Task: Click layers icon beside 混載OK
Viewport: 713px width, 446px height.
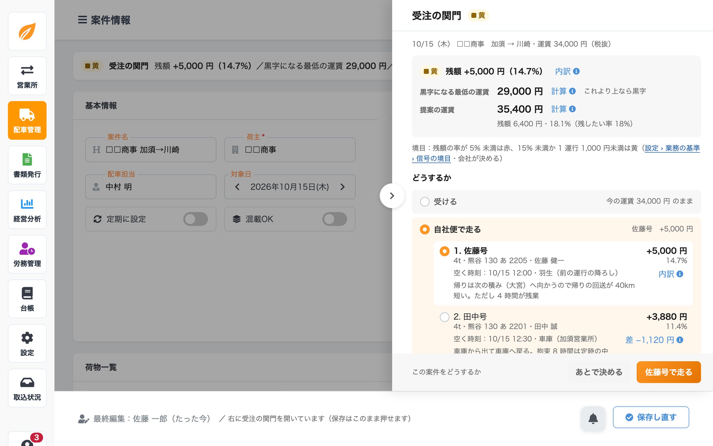Action: coord(236,219)
